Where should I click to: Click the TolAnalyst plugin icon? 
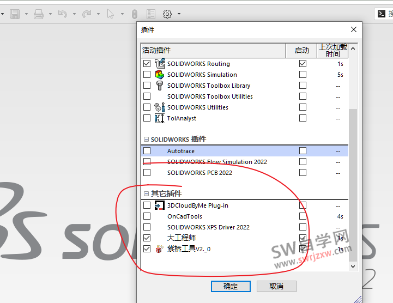[x=159, y=118]
